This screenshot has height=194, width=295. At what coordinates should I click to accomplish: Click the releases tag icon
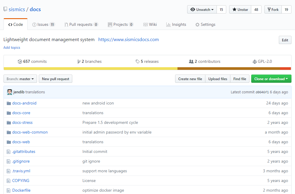(138, 62)
